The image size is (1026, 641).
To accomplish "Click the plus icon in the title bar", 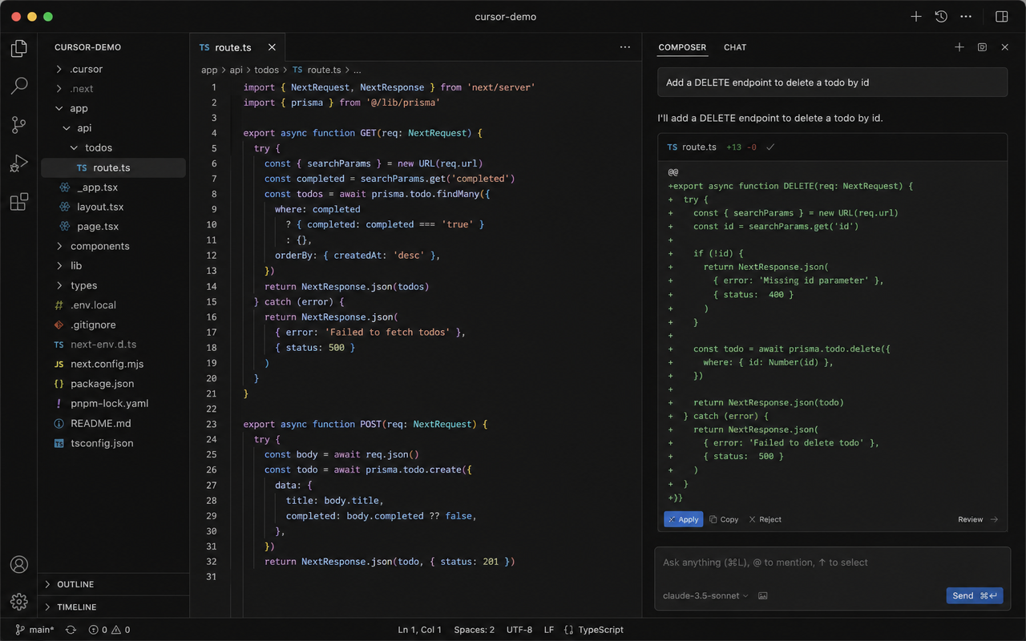I will tap(916, 16).
